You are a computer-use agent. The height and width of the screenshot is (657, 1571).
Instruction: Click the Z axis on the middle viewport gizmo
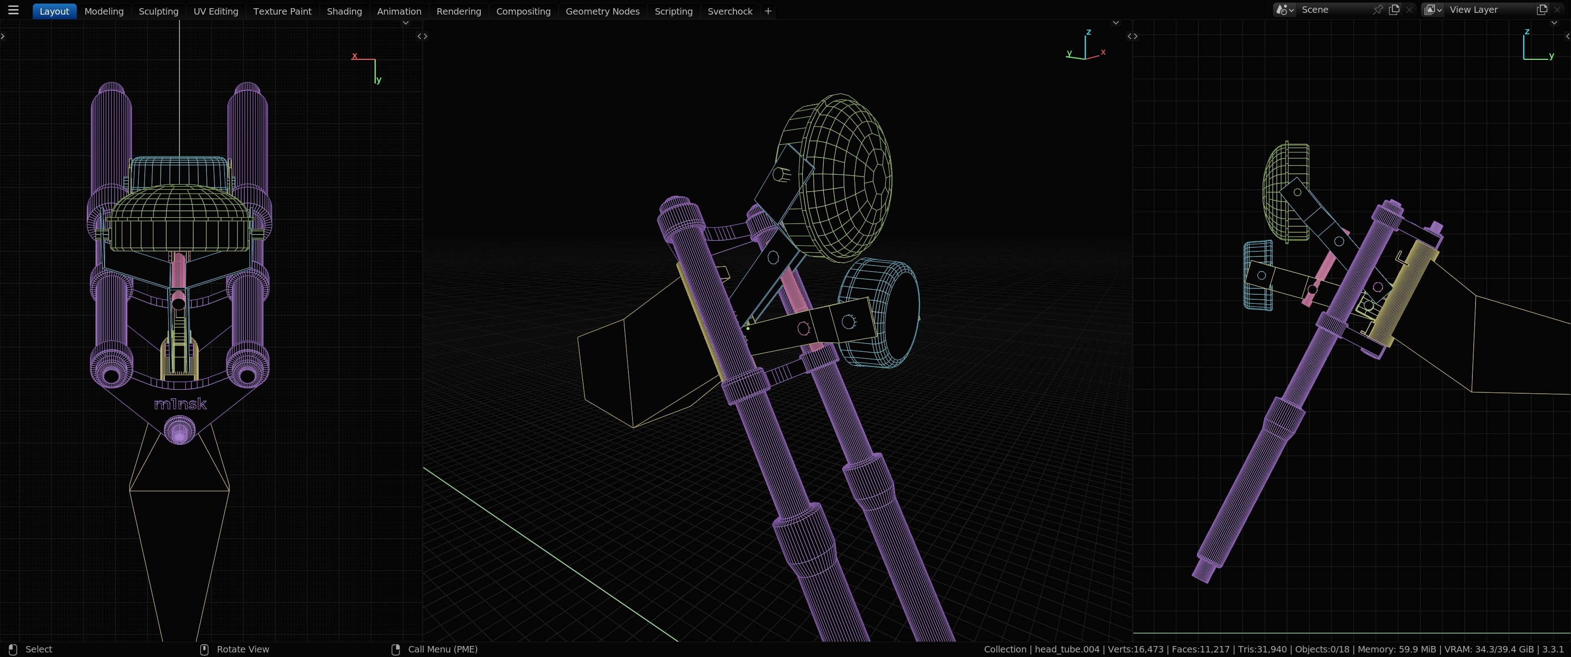[1088, 32]
